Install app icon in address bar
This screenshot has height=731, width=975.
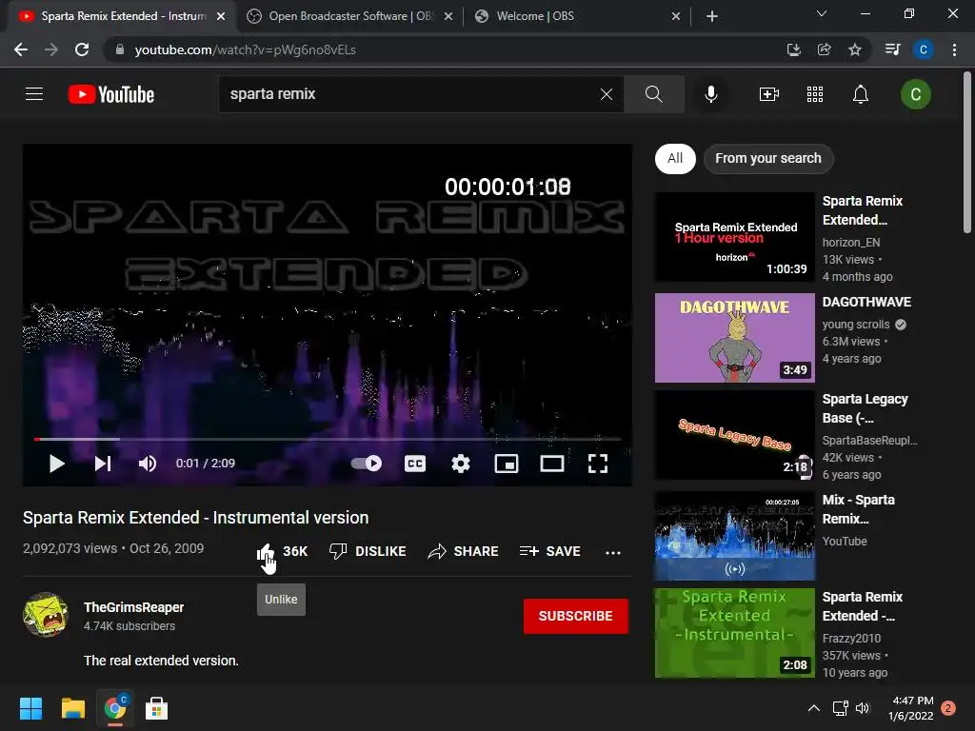[793, 49]
